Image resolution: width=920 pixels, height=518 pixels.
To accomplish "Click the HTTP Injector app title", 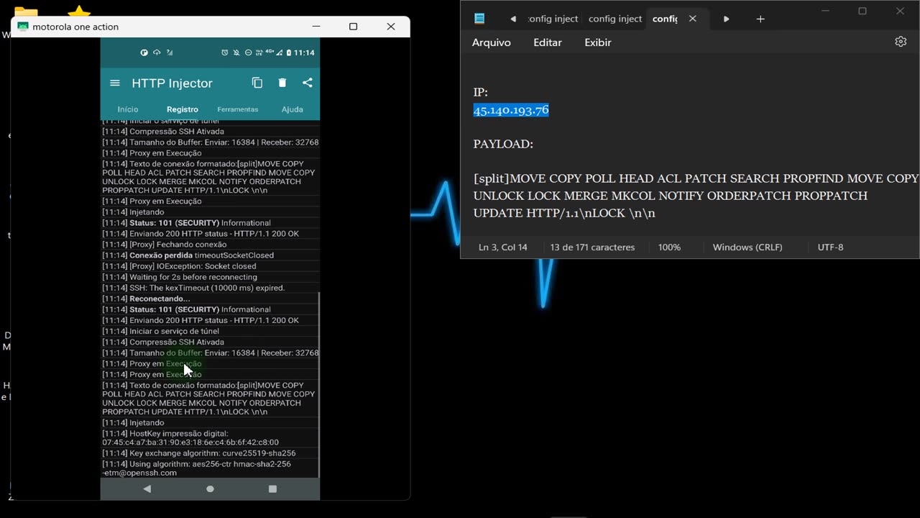I will click(172, 83).
